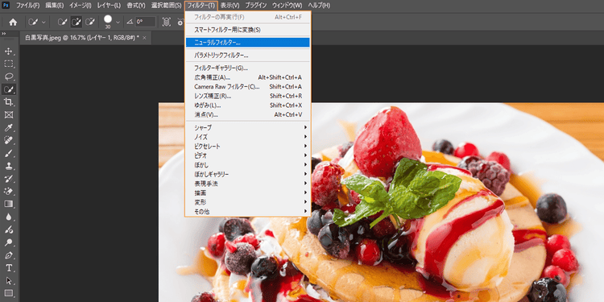Screen dimensions: 604x302
Task: Open the ヘルプ(H) menu
Action: click(319, 6)
